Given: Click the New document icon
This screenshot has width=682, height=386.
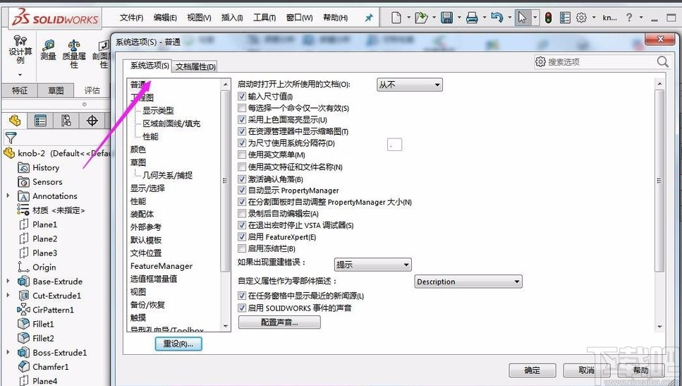Looking at the screenshot, I should pyautogui.click(x=396, y=18).
